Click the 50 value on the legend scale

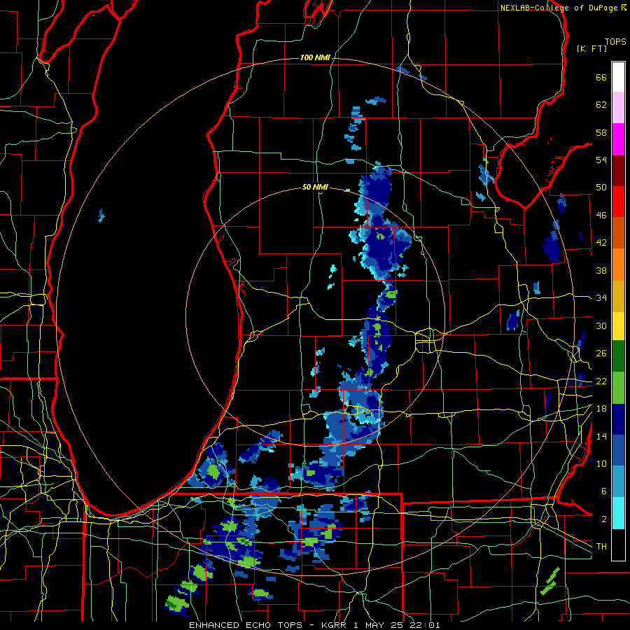tap(601, 188)
